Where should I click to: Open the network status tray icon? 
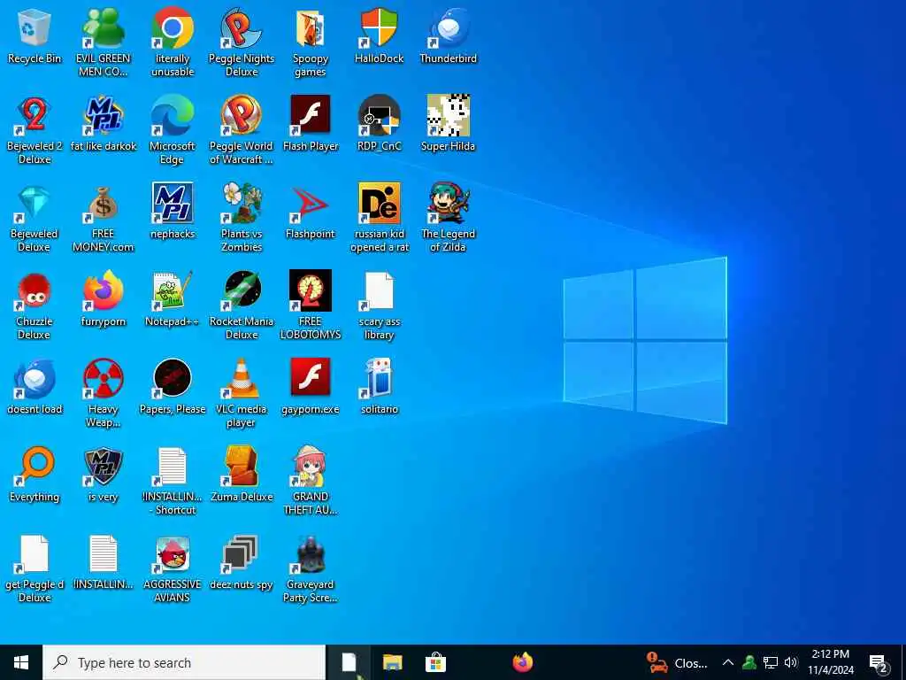[771, 662]
